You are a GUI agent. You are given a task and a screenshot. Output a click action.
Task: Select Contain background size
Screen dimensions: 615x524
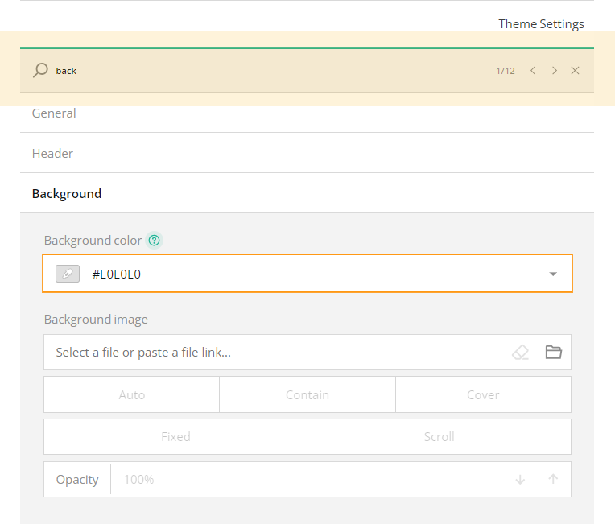pyautogui.click(x=307, y=394)
